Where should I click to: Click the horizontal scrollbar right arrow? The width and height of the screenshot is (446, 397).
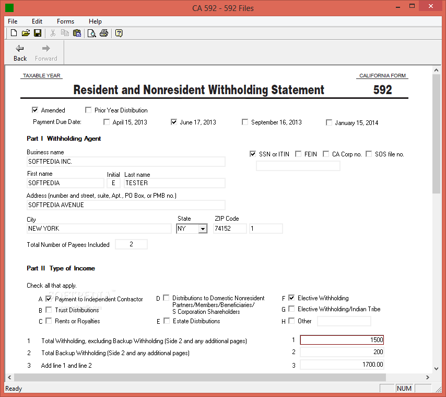click(427, 377)
